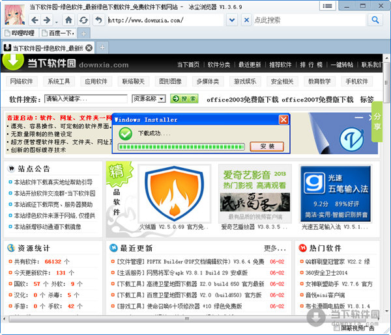Open the 百度一下 bookmark
This screenshot has width=391, height=335.
point(58,33)
